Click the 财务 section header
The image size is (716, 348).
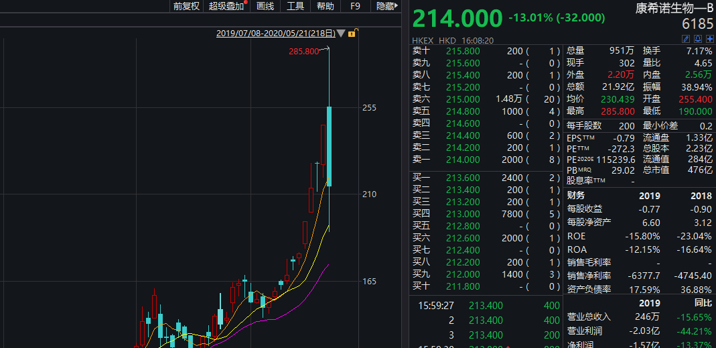(x=576, y=196)
